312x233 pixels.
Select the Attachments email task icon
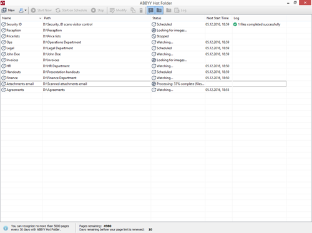[x=4, y=84]
